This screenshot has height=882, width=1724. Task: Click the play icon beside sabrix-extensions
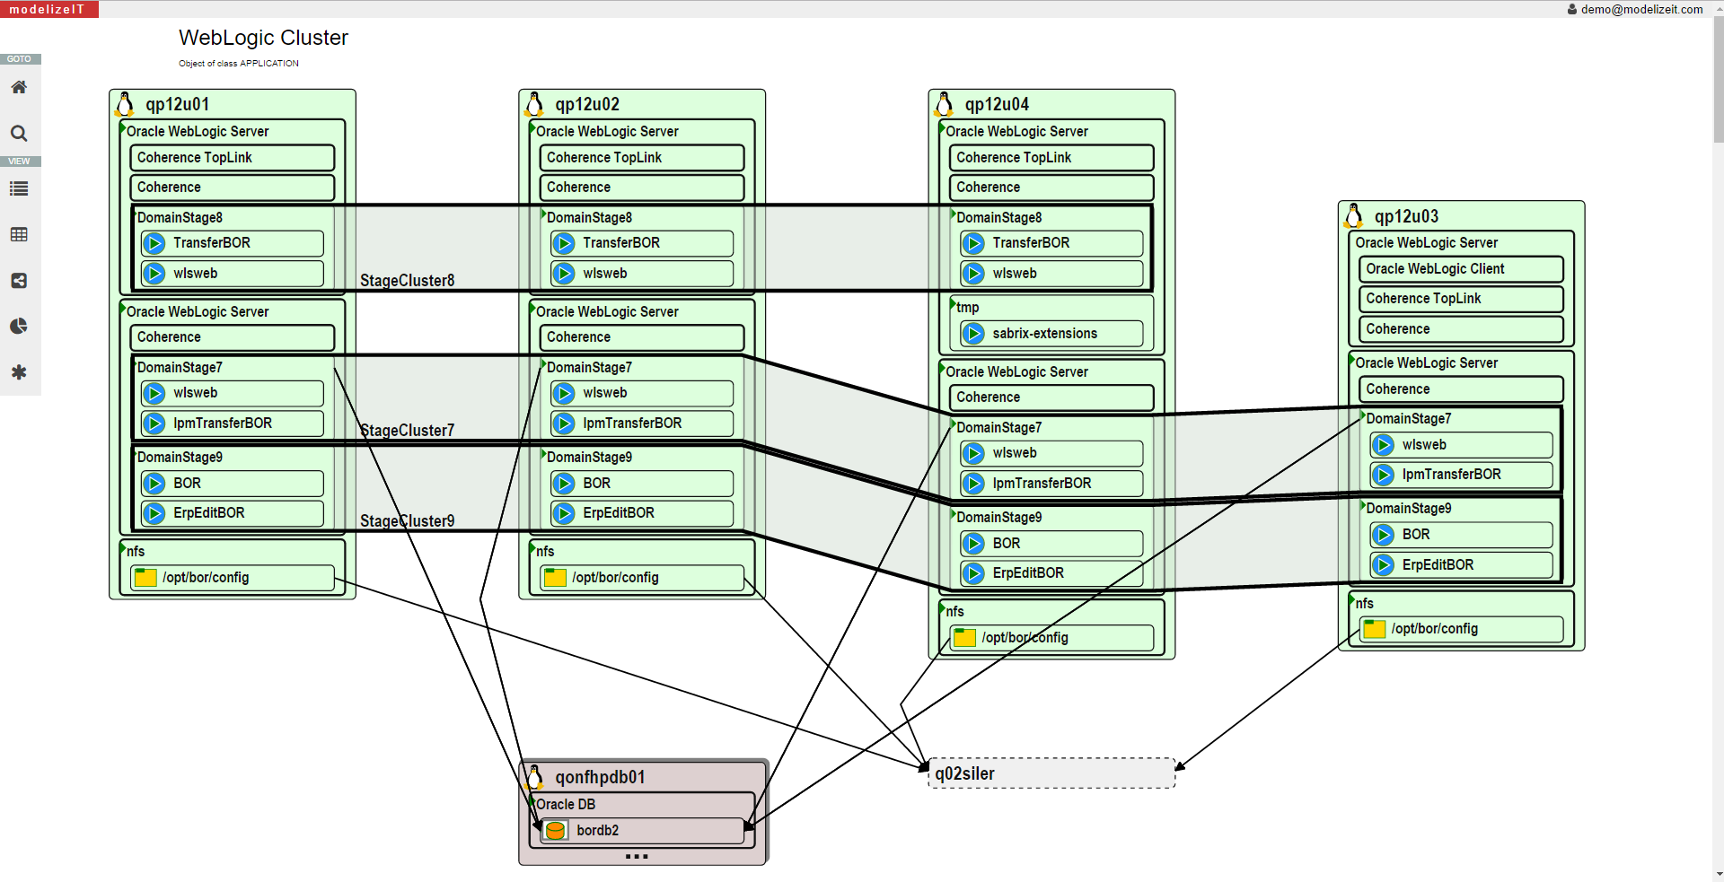974,333
